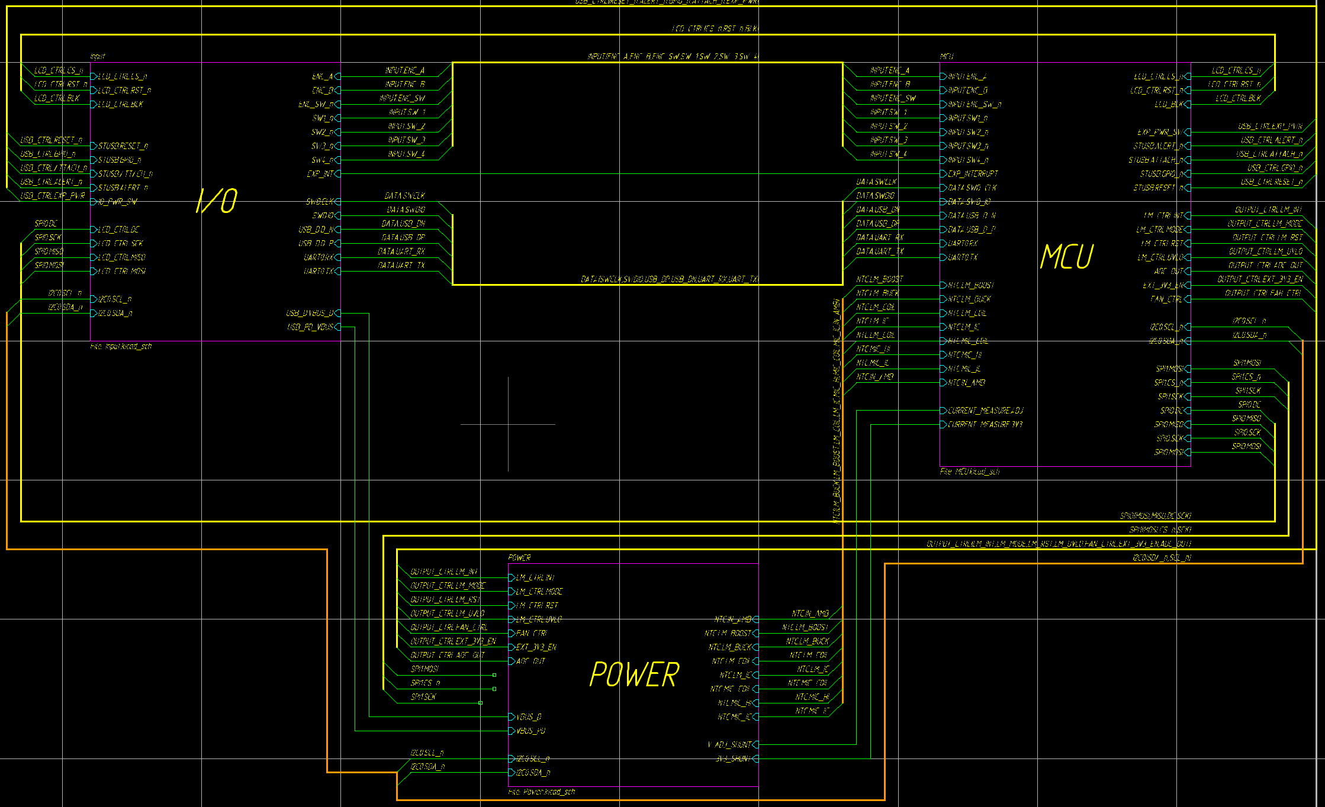Select the CURRENT_MEASURE:ADJ pin on MCU
Viewport: 1325px width, 807px height.
[985, 410]
